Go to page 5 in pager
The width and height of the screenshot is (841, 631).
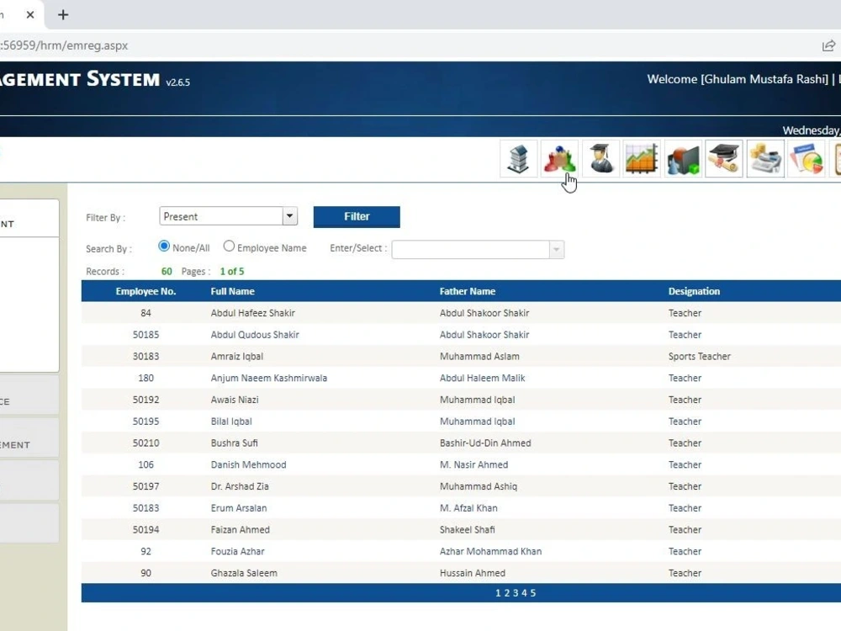click(x=533, y=593)
